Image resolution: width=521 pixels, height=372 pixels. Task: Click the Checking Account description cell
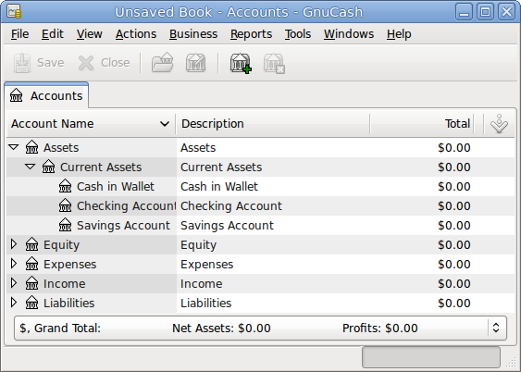click(273, 206)
